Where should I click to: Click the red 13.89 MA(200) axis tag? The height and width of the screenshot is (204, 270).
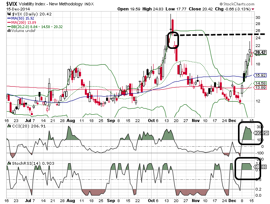coord(260,88)
